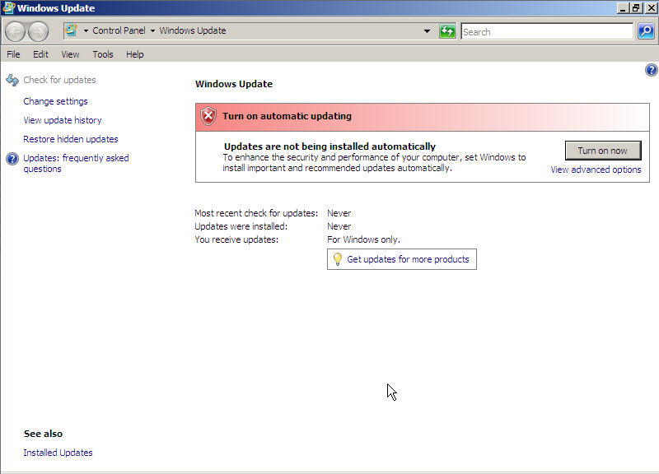Screen dimensions: 659x474
Task: Click the 'Windows Update' page heading
Action: coord(234,84)
